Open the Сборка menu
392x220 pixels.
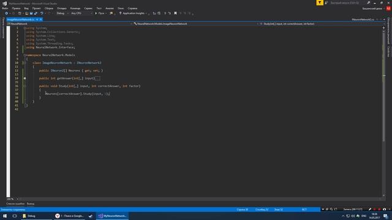(49, 8)
